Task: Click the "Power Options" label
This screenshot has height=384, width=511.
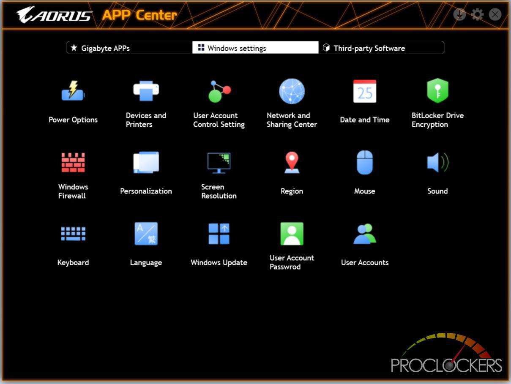Action: (73, 120)
